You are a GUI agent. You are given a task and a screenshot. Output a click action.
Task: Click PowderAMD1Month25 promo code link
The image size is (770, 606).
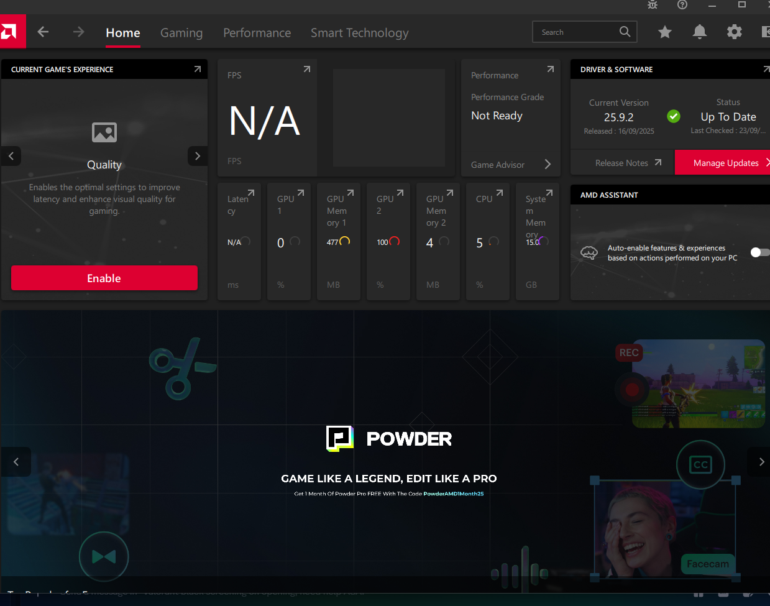point(454,494)
